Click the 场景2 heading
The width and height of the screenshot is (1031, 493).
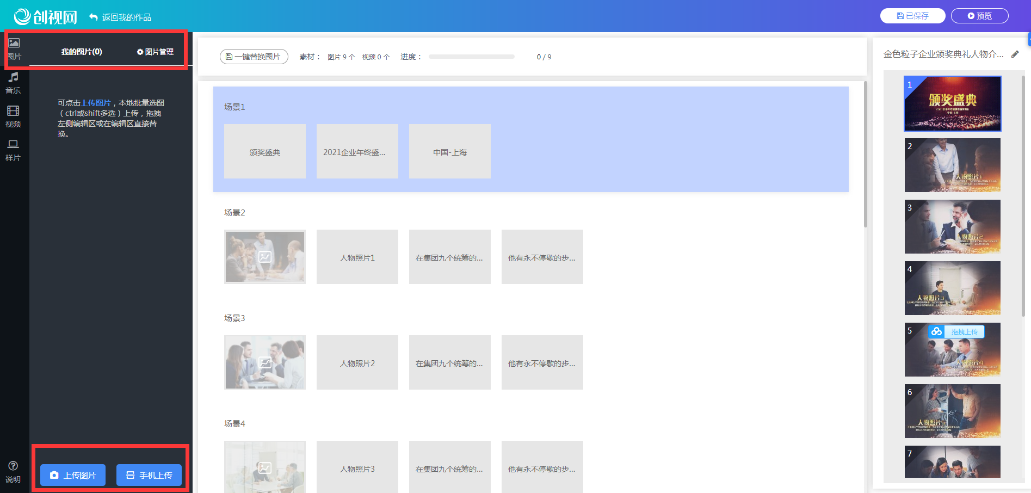click(234, 213)
